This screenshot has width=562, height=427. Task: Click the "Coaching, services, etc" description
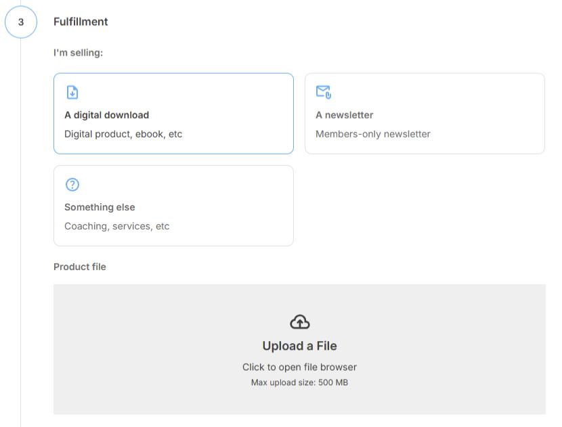click(116, 226)
